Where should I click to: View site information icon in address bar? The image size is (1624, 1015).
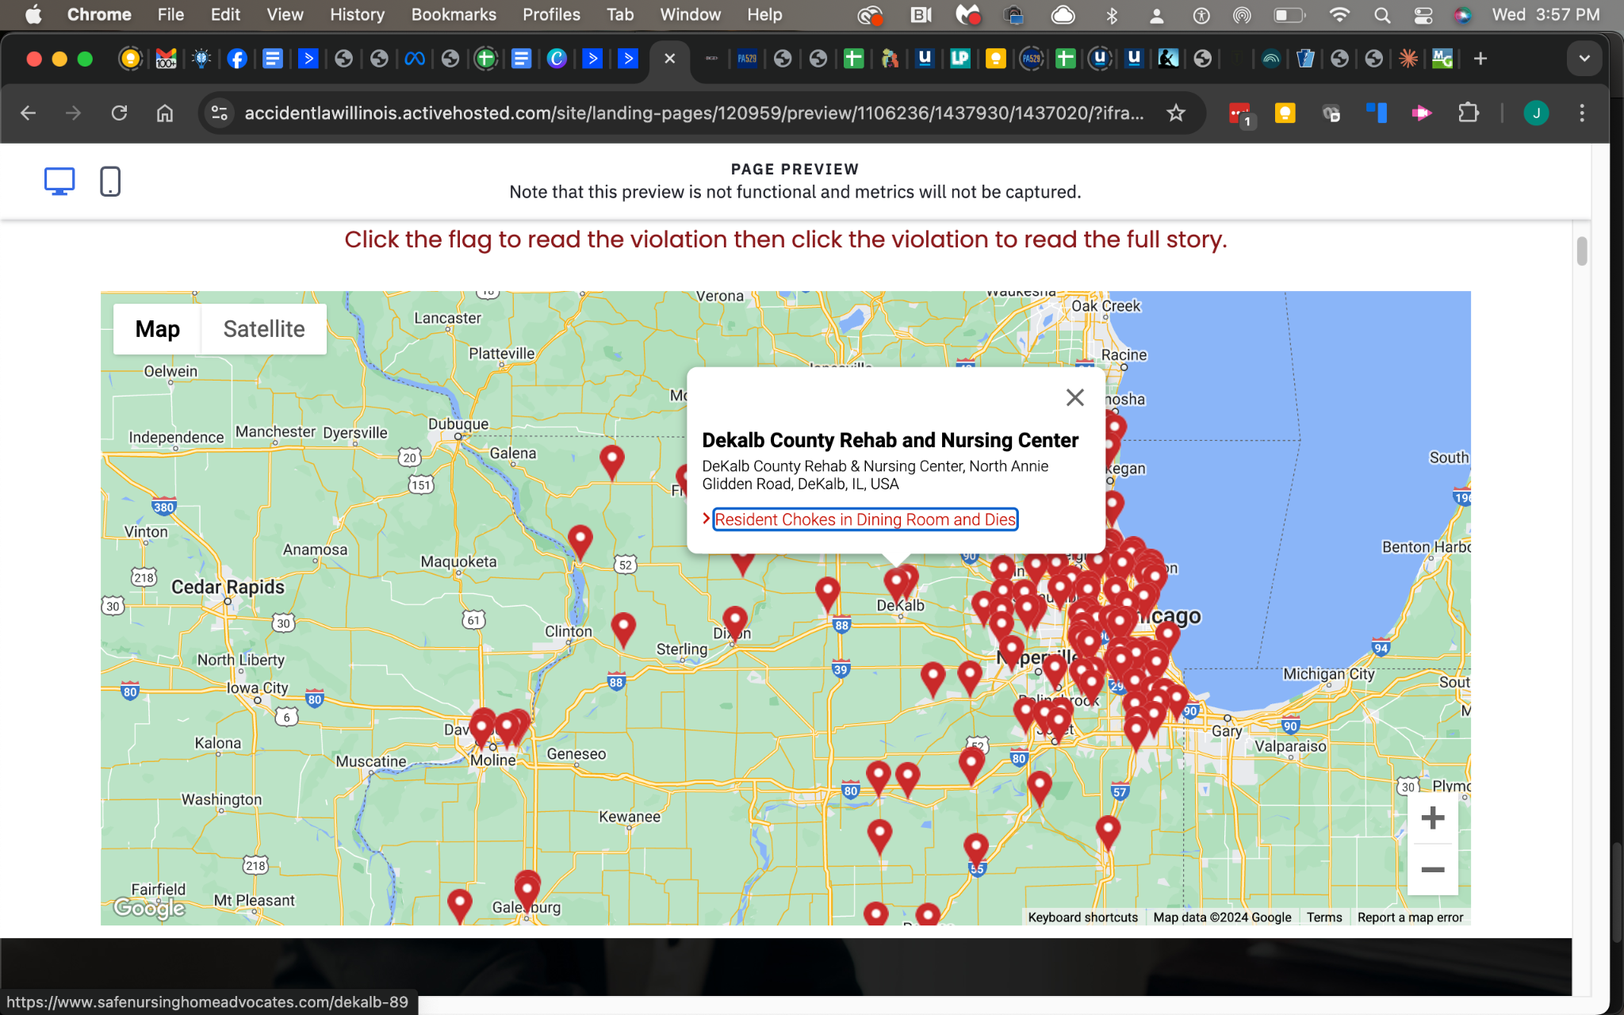220,113
